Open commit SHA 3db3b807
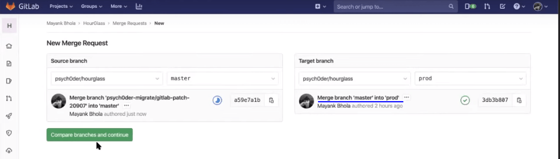 [x=495, y=100]
